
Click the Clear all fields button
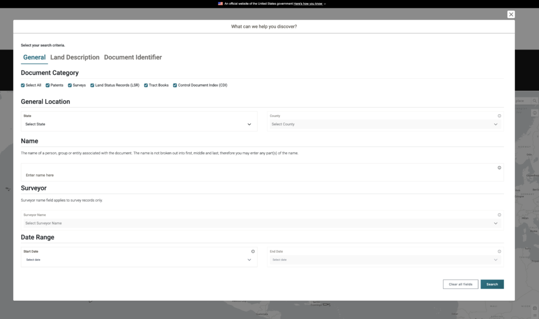point(460,284)
